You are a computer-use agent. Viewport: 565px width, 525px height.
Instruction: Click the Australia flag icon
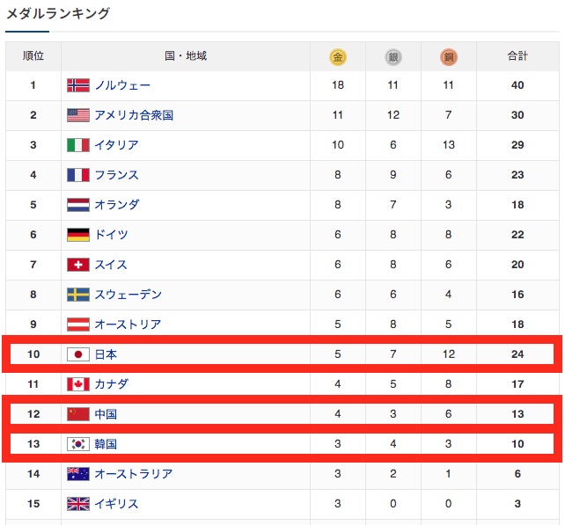(78, 474)
